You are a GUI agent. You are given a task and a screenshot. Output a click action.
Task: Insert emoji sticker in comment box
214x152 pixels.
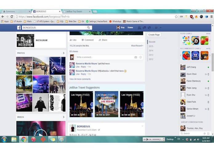[140, 57]
